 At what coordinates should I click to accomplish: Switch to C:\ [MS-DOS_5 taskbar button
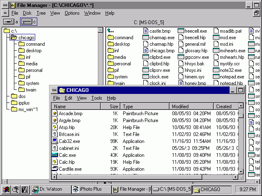tap(172, 189)
